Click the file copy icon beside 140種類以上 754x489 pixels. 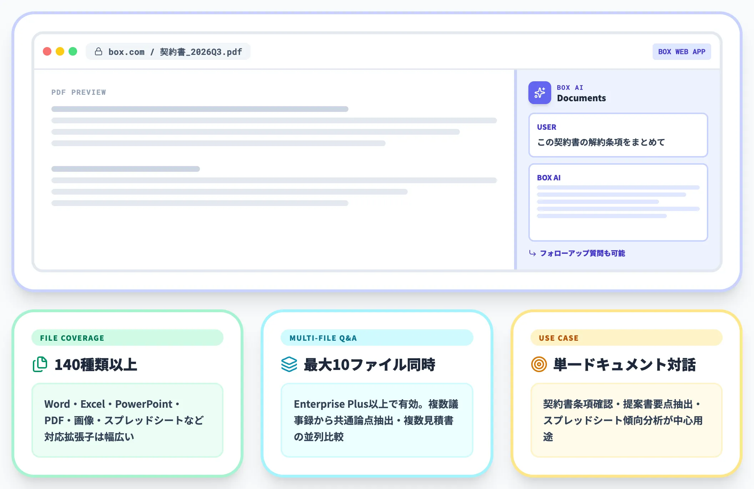(40, 364)
